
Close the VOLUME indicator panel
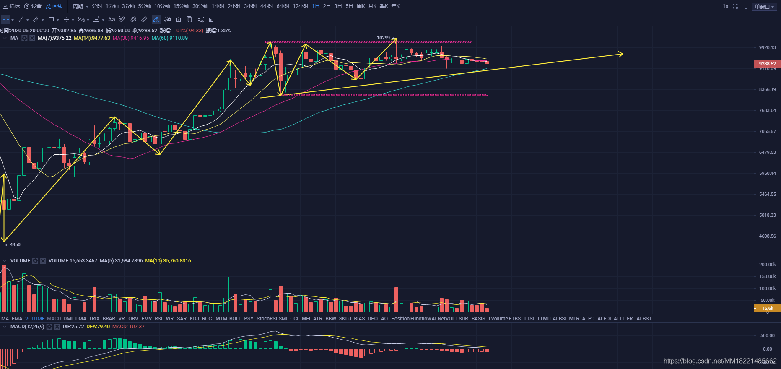43,261
